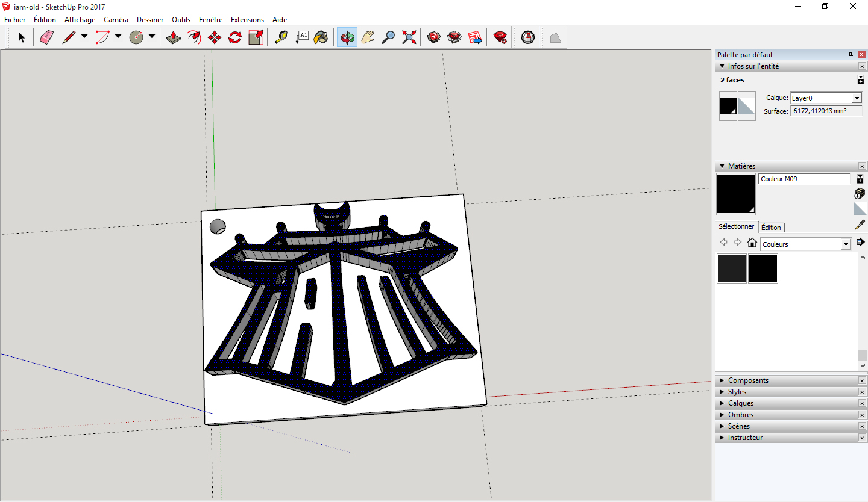Go forward in the materials browser
The width and height of the screenshot is (868, 502).
pos(738,243)
